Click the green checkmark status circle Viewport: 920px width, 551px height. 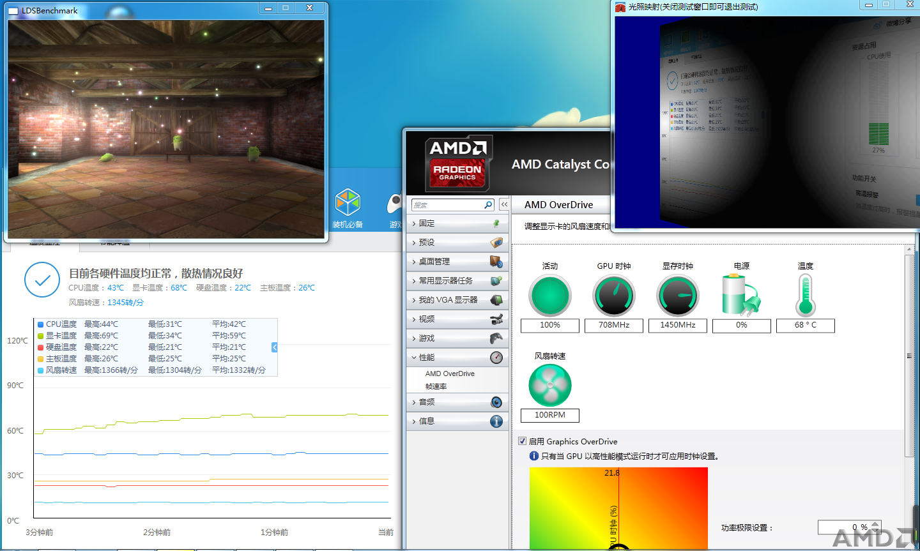42,280
